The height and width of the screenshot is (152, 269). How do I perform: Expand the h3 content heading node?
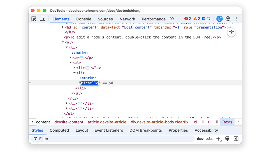coord(63,27)
